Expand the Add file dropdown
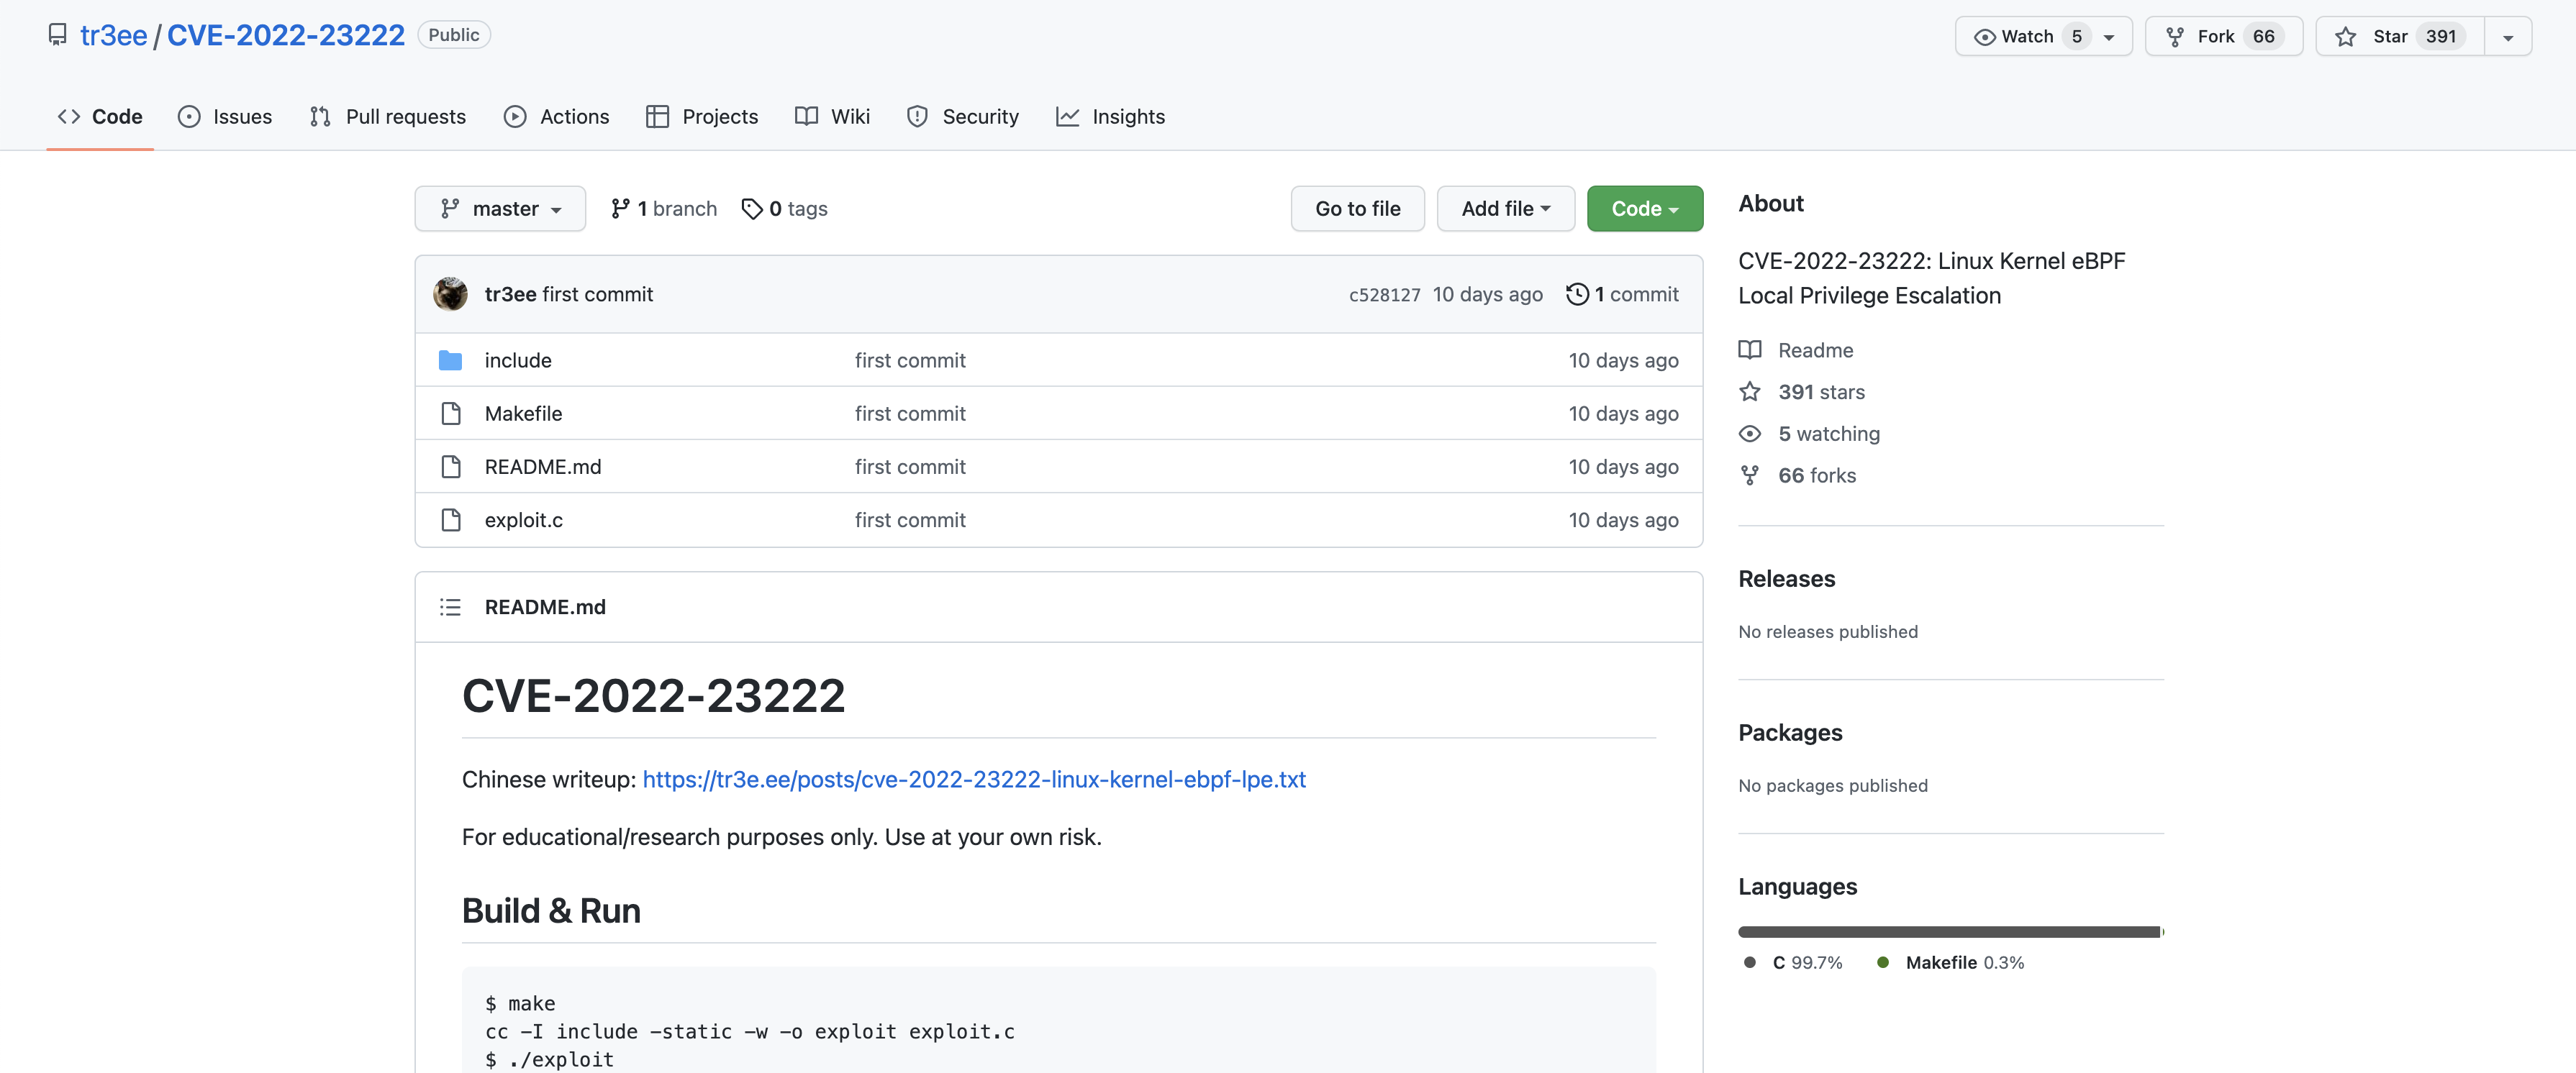This screenshot has height=1073, width=2576. pyautogui.click(x=1505, y=209)
